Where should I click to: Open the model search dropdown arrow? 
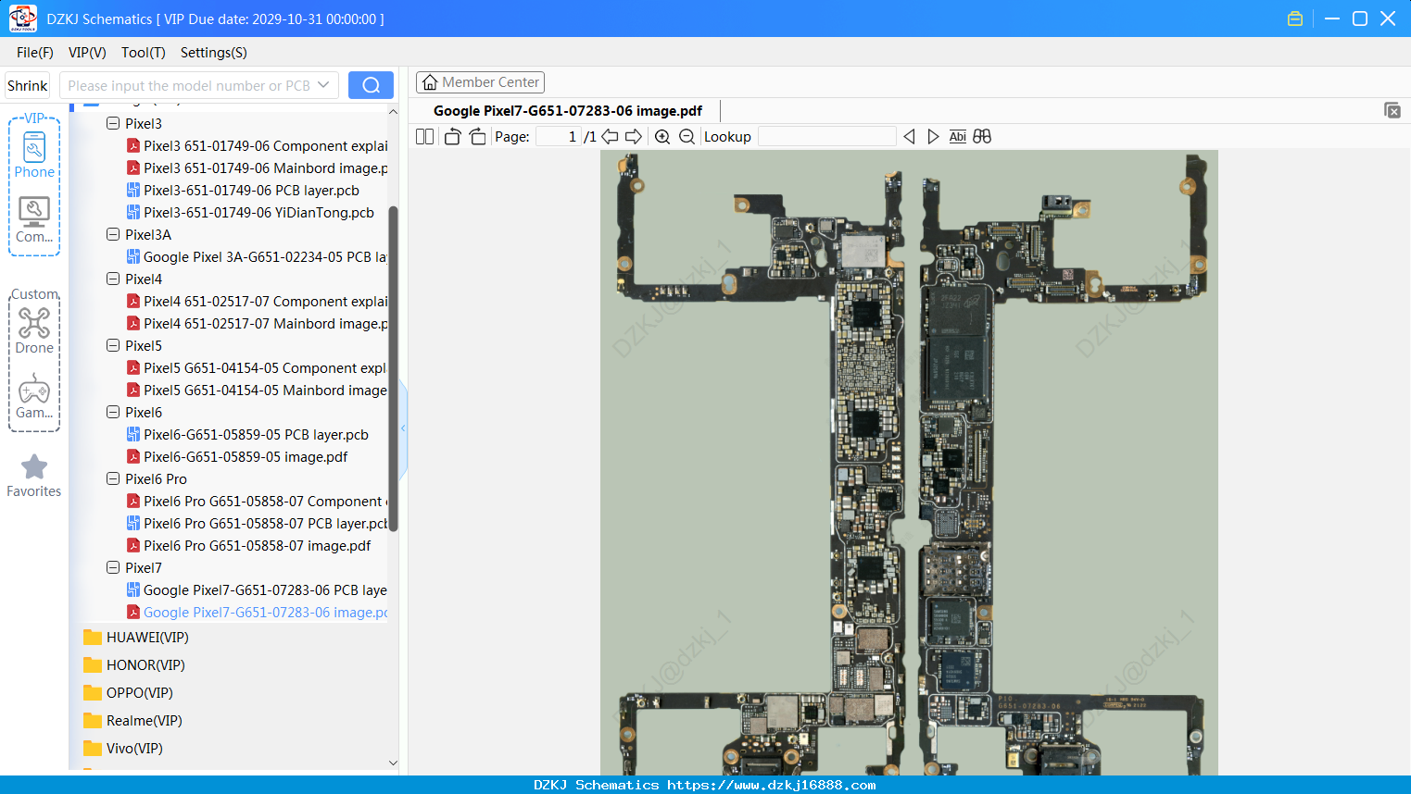(x=323, y=85)
